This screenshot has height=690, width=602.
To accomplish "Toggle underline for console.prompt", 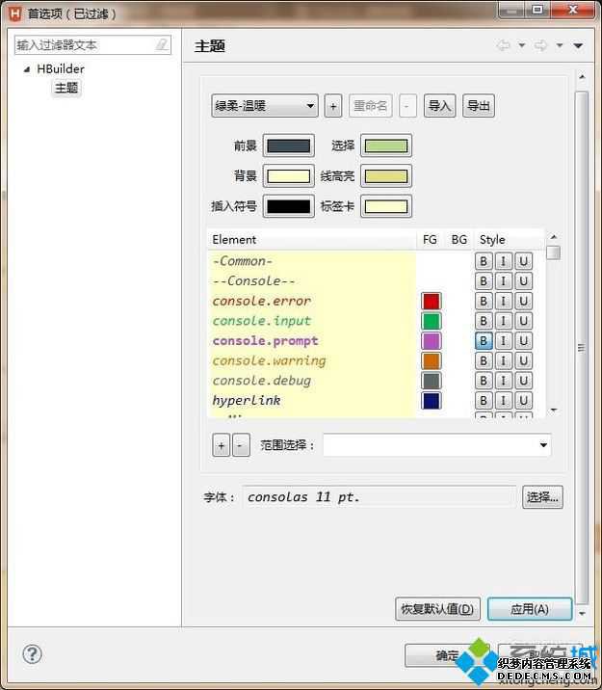I will point(523,340).
